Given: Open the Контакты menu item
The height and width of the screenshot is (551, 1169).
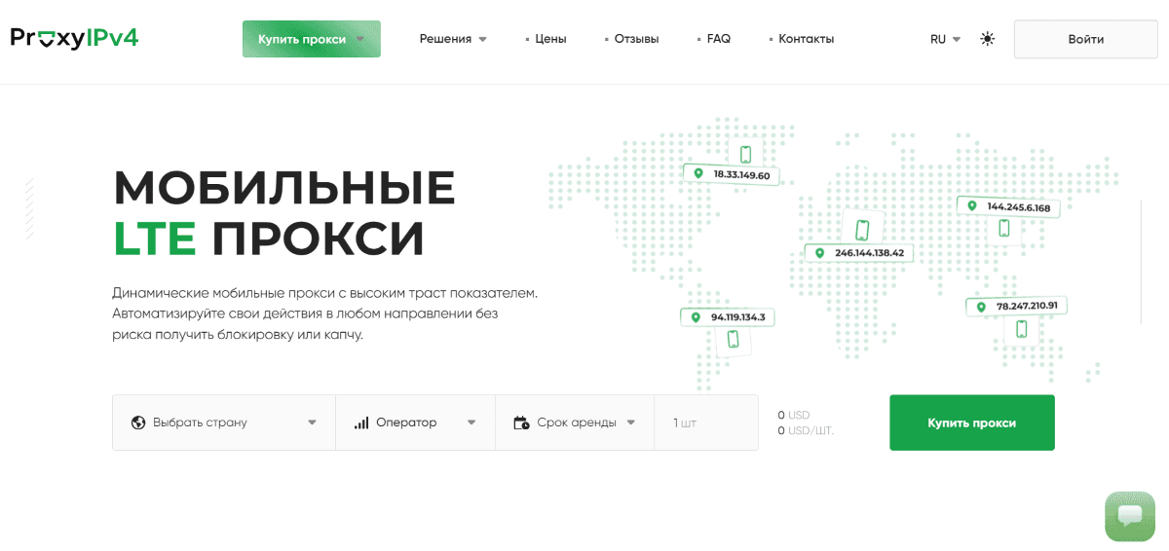Looking at the screenshot, I should point(807,39).
